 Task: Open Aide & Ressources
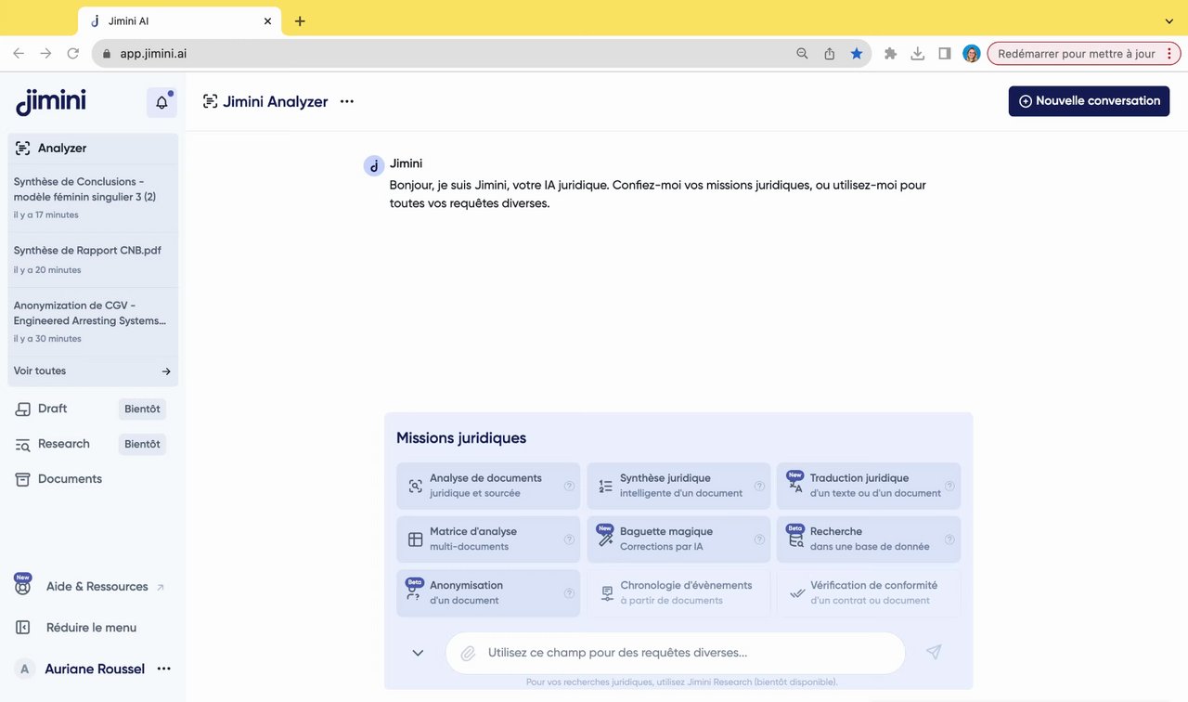[89, 587]
